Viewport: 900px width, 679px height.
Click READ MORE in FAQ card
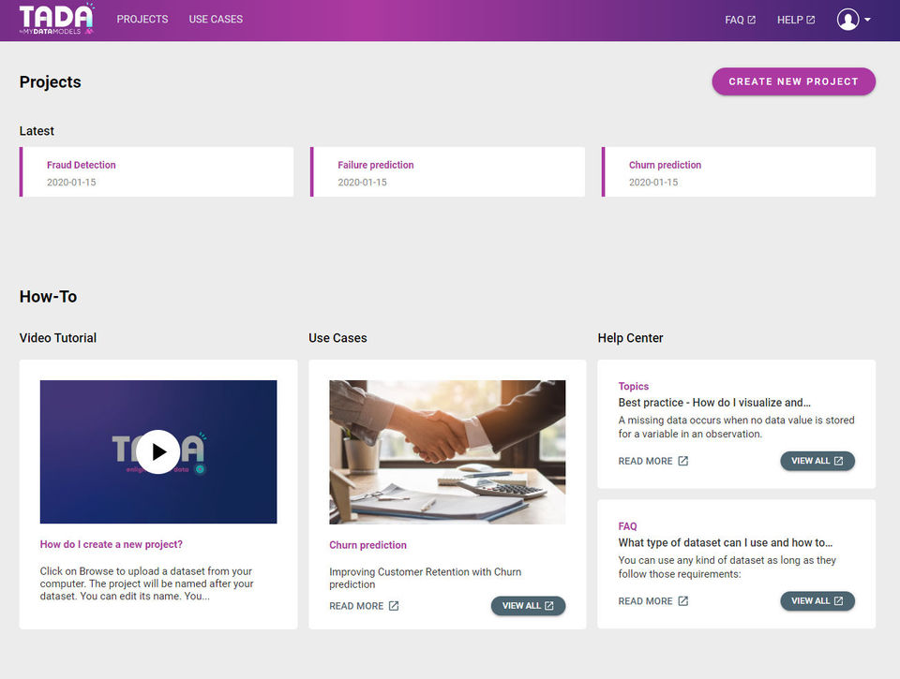pos(653,601)
